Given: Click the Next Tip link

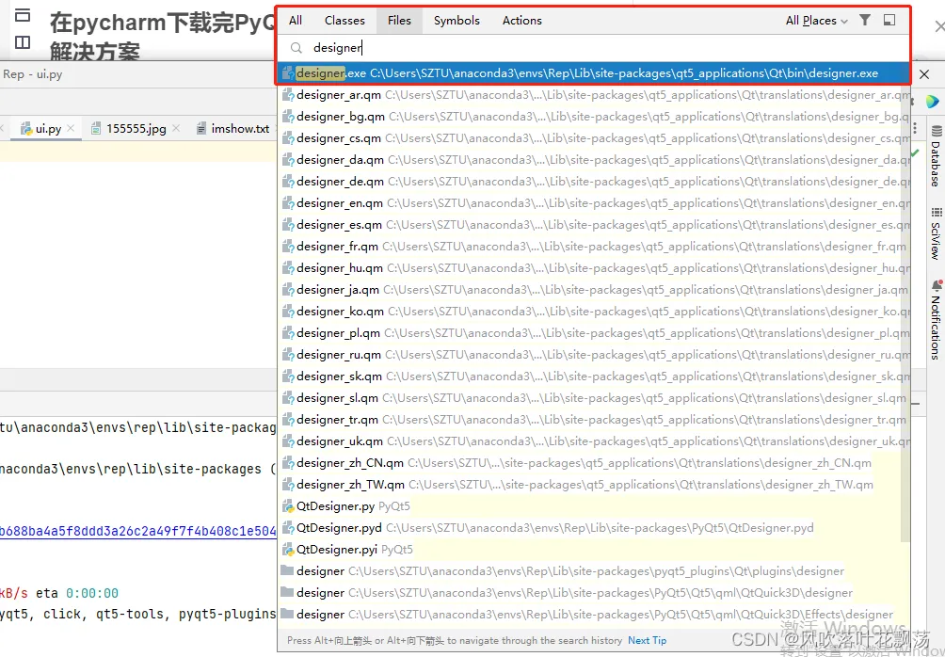Looking at the screenshot, I should coord(648,641).
